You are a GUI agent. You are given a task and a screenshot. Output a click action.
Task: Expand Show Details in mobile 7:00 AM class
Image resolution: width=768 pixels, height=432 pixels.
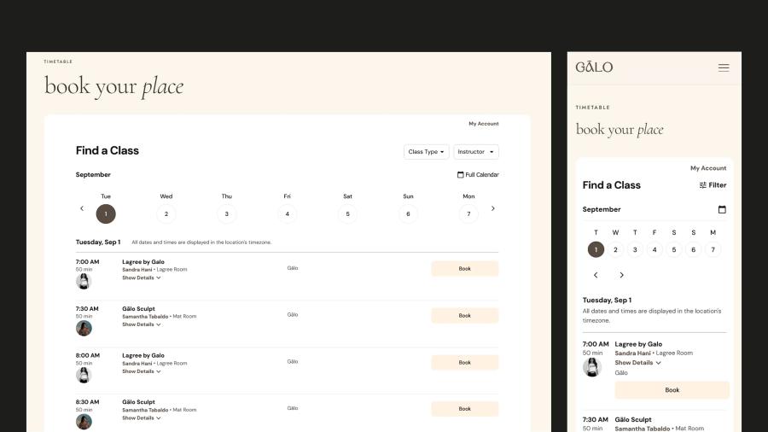(637, 363)
